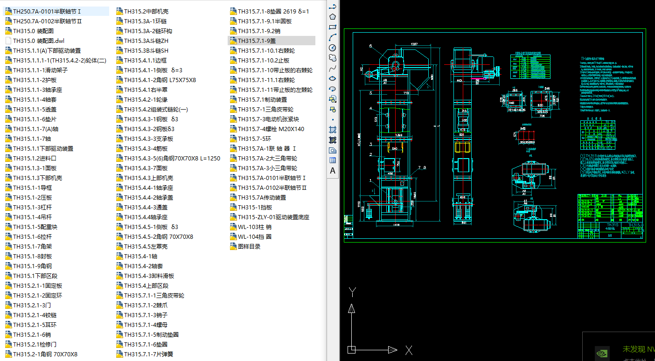
Task: Open the Gradient hatch tool
Action: (333, 140)
